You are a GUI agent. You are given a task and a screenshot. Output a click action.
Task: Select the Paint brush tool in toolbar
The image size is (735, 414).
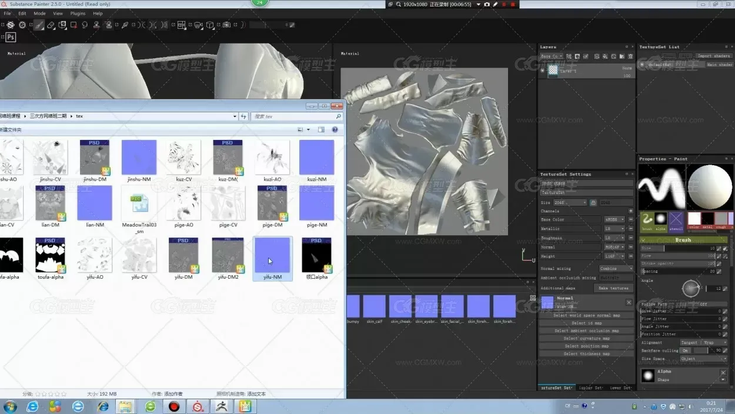(x=39, y=25)
